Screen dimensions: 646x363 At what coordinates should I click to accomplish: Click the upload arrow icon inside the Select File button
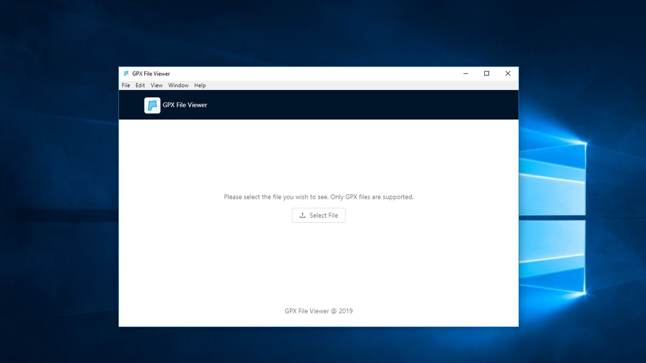click(302, 215)
